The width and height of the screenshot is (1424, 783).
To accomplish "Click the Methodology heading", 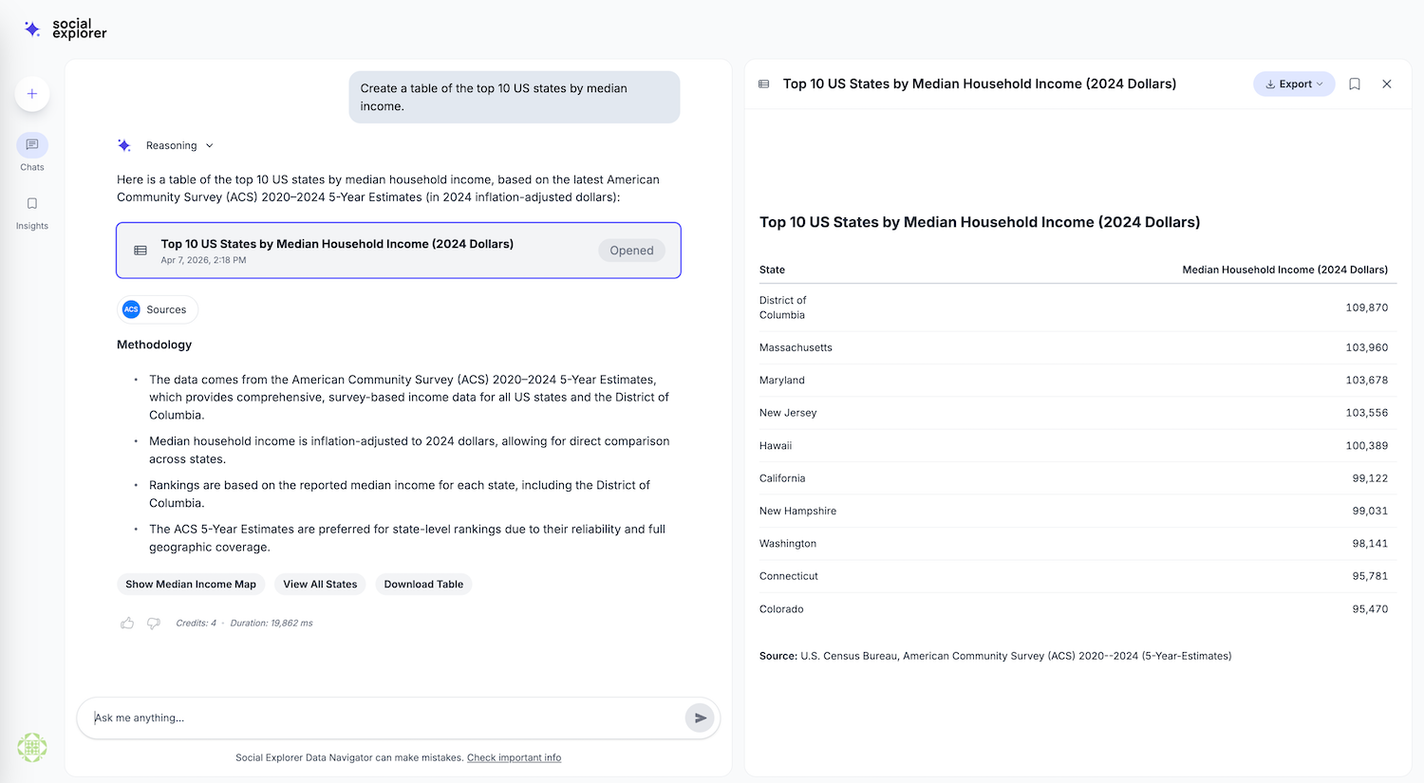I will (x=154, y=345).
